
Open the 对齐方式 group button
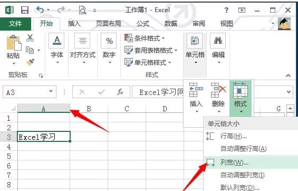point(83,49)
